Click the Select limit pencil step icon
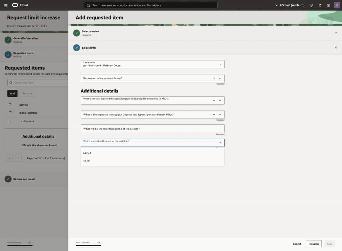This screenshot has height=251, width=342. (76, 48)
